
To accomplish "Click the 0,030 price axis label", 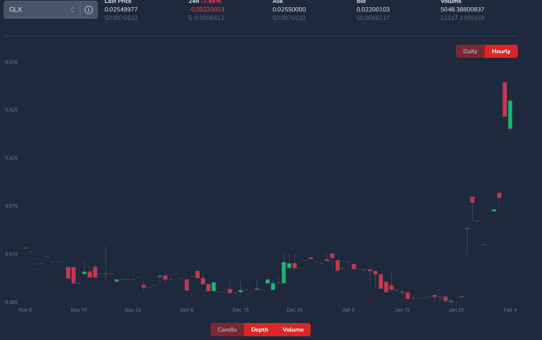I will pos(11,62).
